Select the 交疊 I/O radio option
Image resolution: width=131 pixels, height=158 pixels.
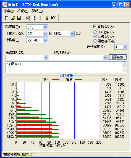95,36
